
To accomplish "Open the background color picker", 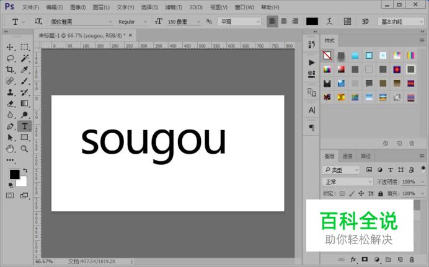I will (x=24, y=183).
